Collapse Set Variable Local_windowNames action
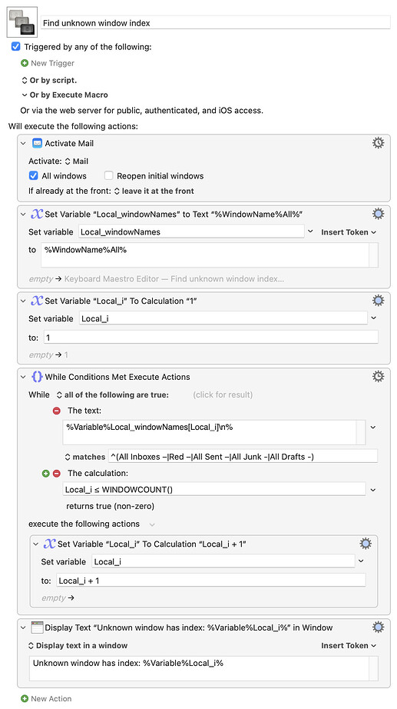Image resolution: width=397 pixels, height=709 pixels. 24,215
